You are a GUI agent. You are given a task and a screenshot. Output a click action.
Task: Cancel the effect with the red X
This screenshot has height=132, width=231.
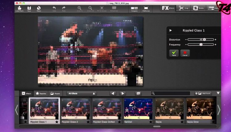(185, 53)
